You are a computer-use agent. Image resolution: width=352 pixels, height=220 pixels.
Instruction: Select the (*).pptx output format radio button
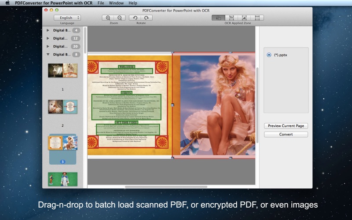pyautogui.click(x=269, y=55)
